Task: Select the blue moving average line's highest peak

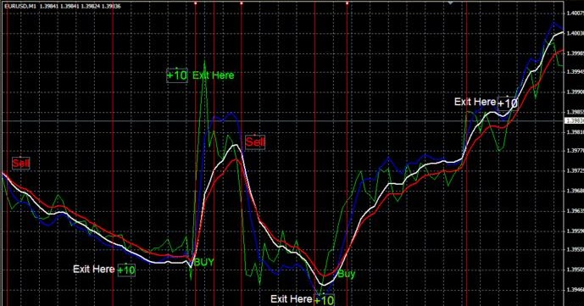Action: click(x=554, y=23)
